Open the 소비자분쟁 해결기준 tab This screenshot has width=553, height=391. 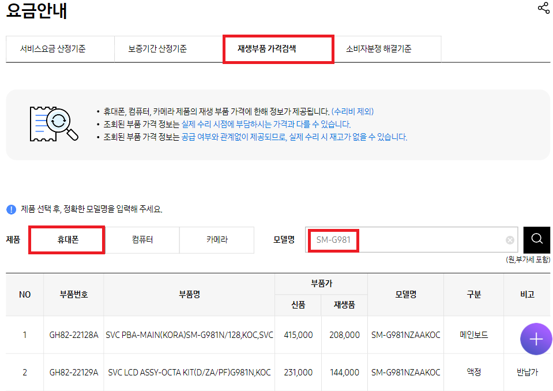(386, 49)
